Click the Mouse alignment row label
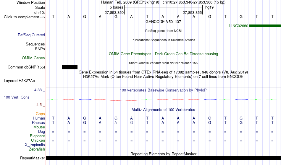This screenshot has height=165, width=281. [39, 127]
